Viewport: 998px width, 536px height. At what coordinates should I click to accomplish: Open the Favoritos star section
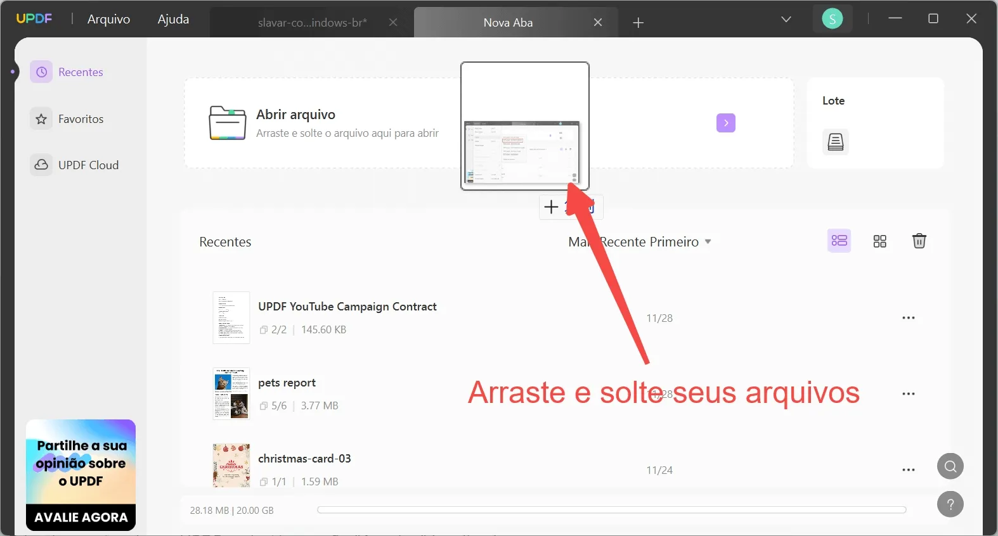[67, 119]
